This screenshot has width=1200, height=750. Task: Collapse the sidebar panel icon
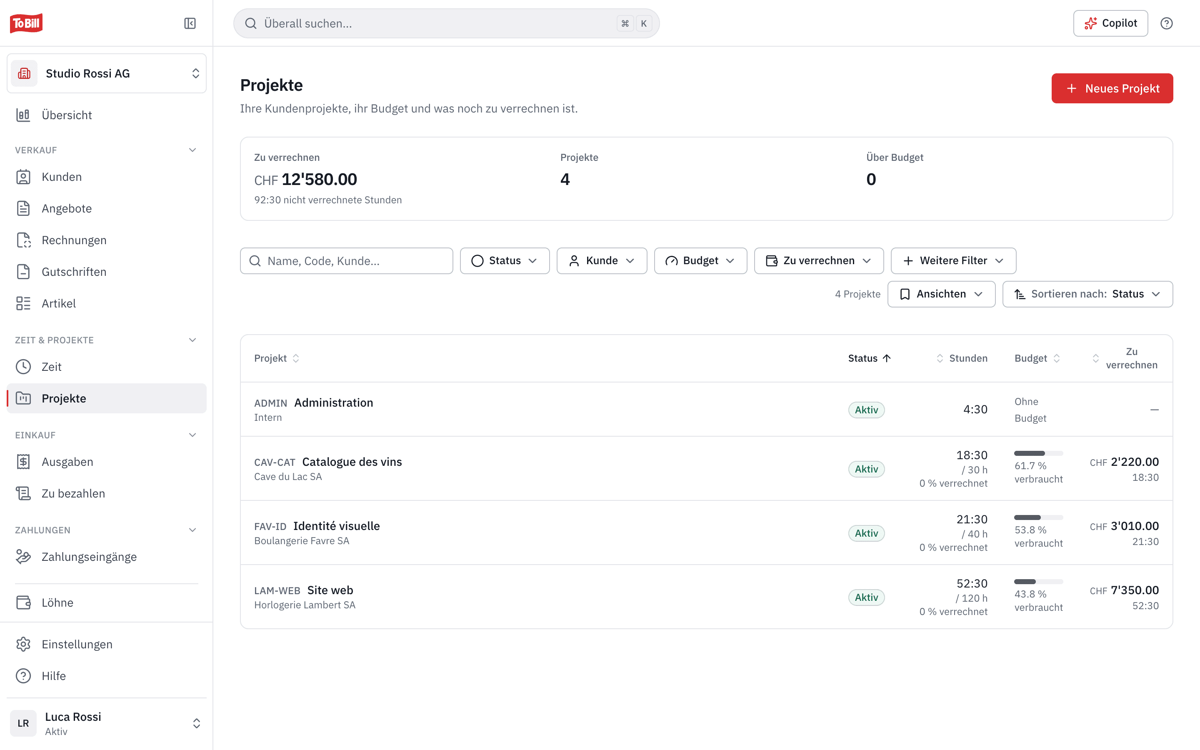(x=190, y=23)
